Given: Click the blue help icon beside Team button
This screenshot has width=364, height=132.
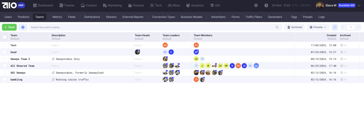Looking at the screenshot, I should (x=23, y=27).
